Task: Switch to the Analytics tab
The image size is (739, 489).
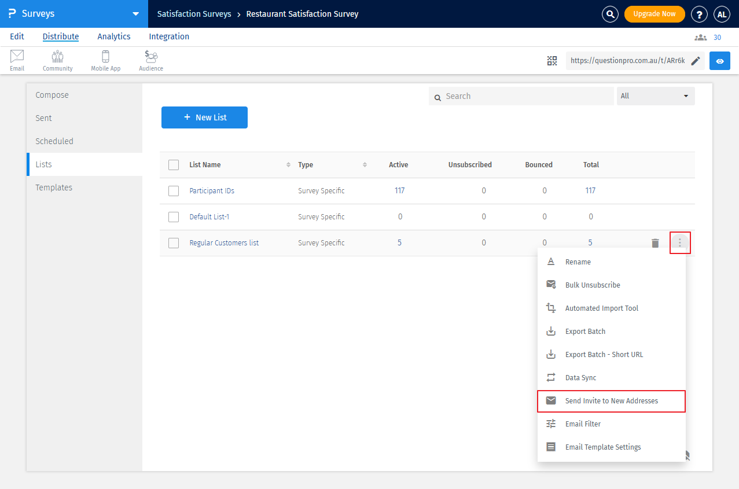Action: pos(114,36)
